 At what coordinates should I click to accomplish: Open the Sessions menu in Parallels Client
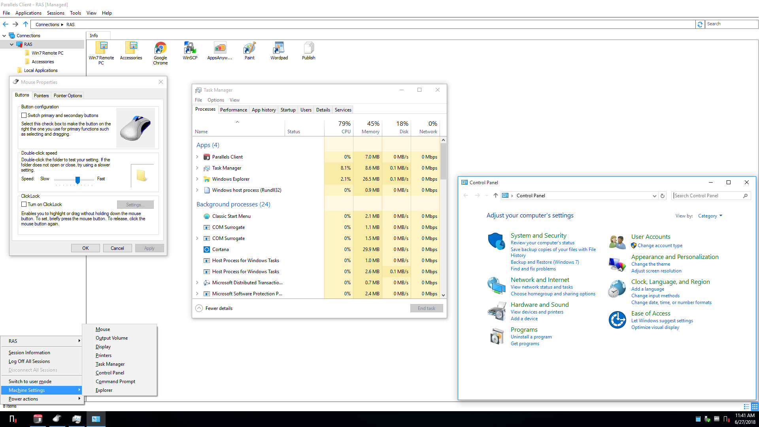(55, 13)
